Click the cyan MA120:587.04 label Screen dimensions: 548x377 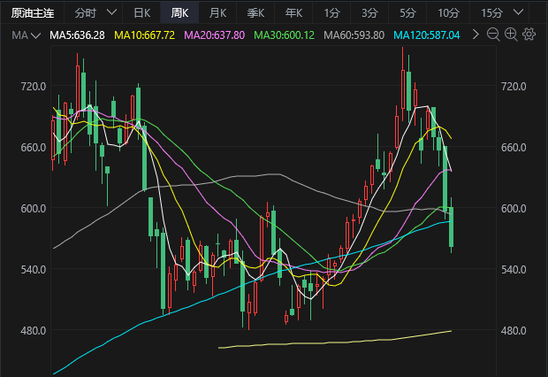(430, 35)
